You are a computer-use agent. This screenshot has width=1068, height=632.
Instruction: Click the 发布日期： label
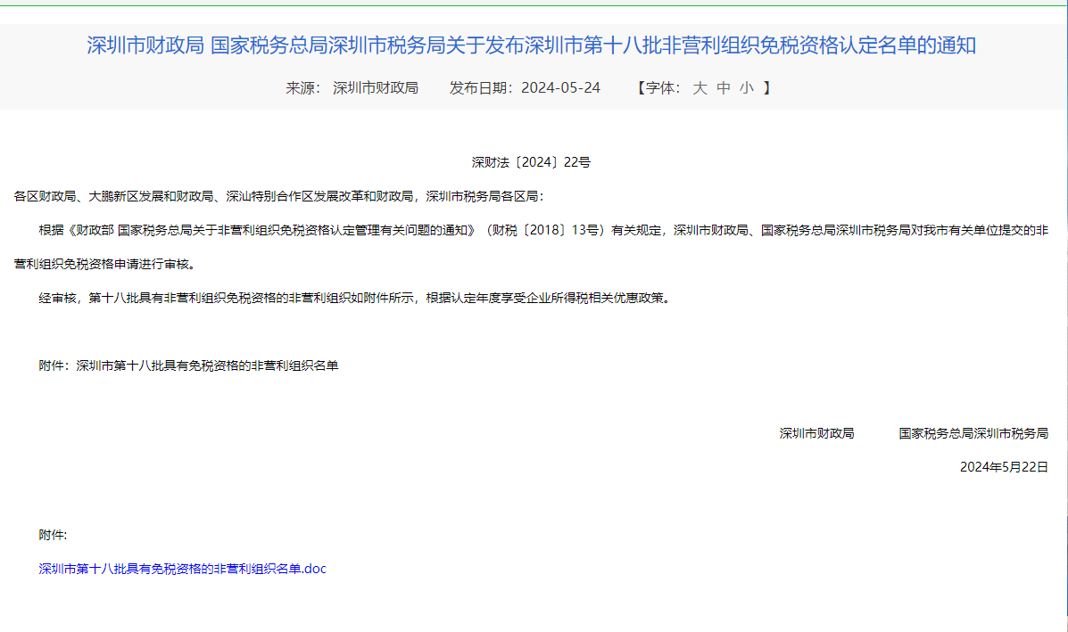click(482, 87)
